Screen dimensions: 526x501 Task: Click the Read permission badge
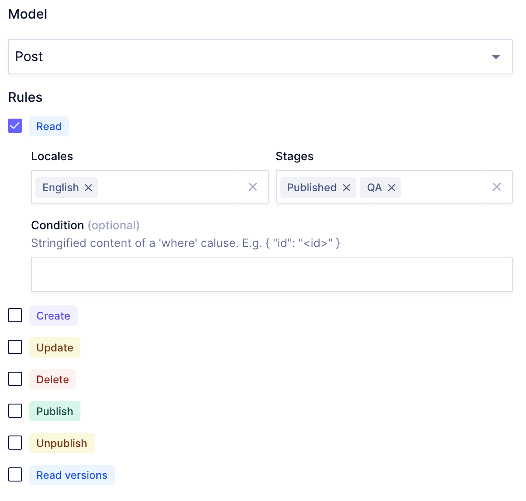click(49, 126)
